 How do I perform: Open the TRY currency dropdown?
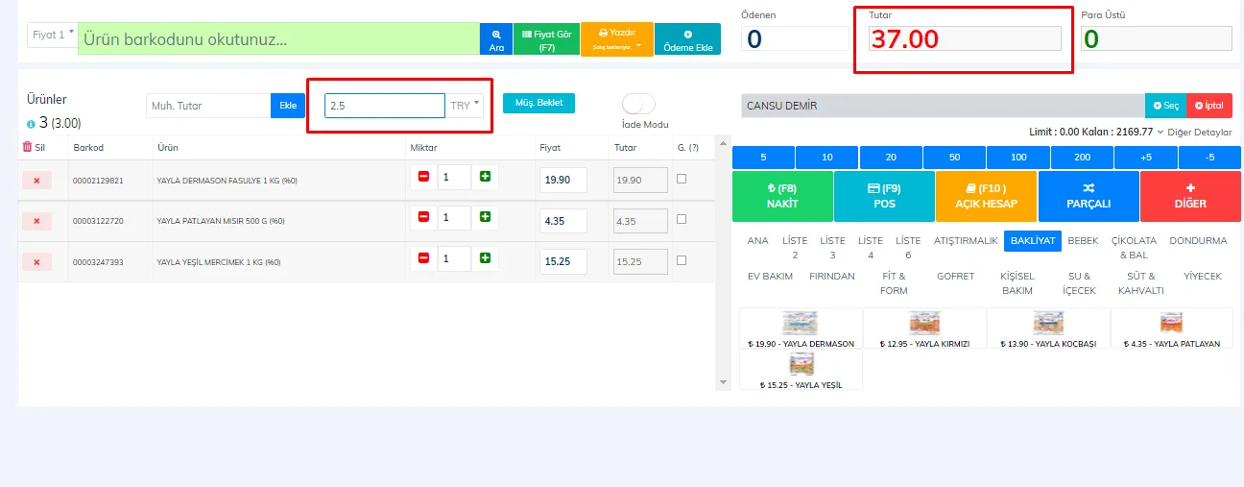pyautogui.click(x=466, y=106)
